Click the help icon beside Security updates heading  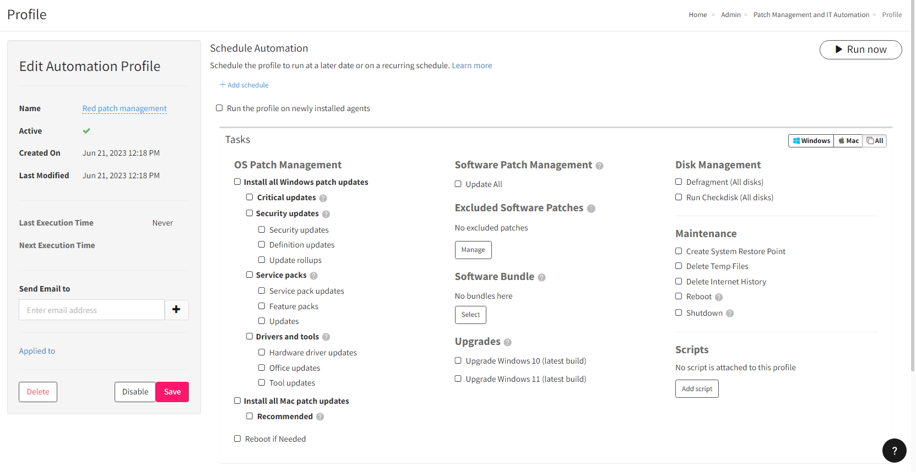pyautogui.click(x=326, y=214)
